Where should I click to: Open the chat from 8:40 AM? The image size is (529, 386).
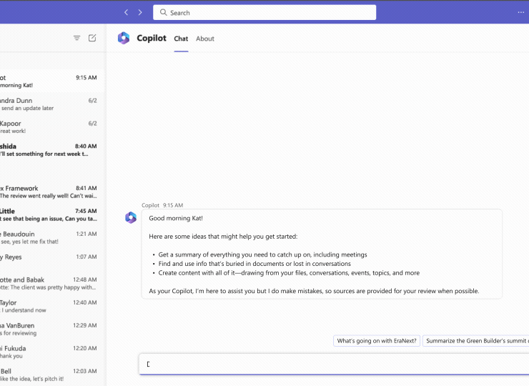(49, 150)
